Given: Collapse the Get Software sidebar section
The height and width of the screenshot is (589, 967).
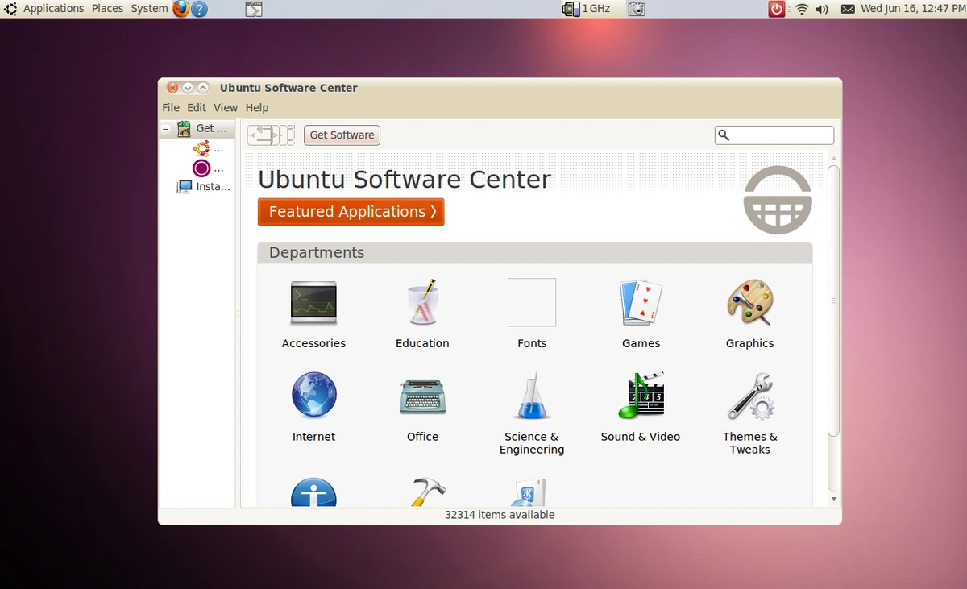Looking at the screenshot, I should pyautogui.click(x=165, y=128).
